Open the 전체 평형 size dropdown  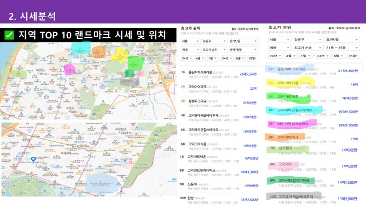pos(243,50)
